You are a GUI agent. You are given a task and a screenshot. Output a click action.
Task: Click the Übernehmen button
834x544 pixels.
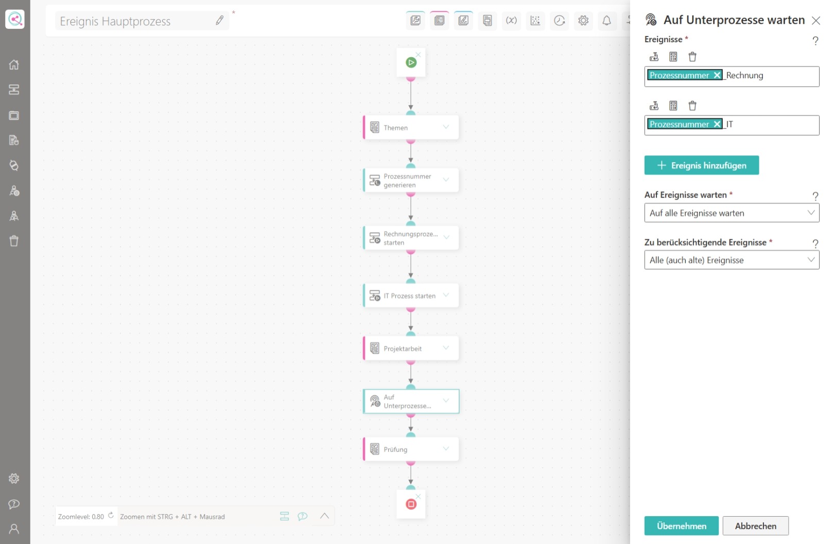(x=682, y=526)
